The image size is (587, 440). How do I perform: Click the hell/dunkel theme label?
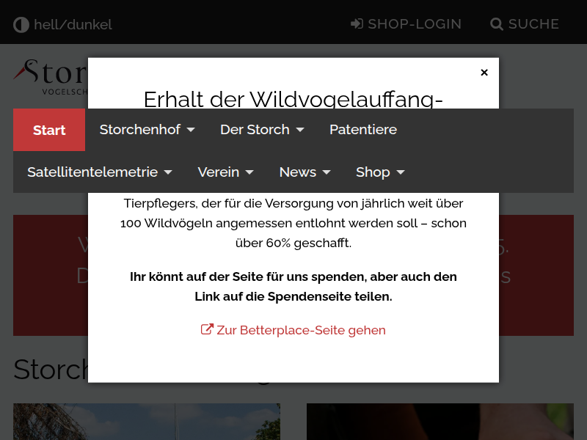tap(73, 25)
